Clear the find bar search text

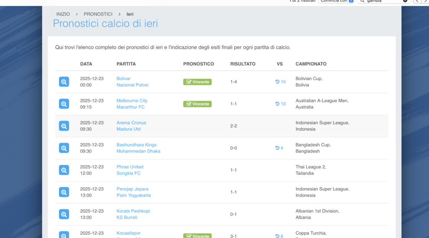click(x=405, y=1)
